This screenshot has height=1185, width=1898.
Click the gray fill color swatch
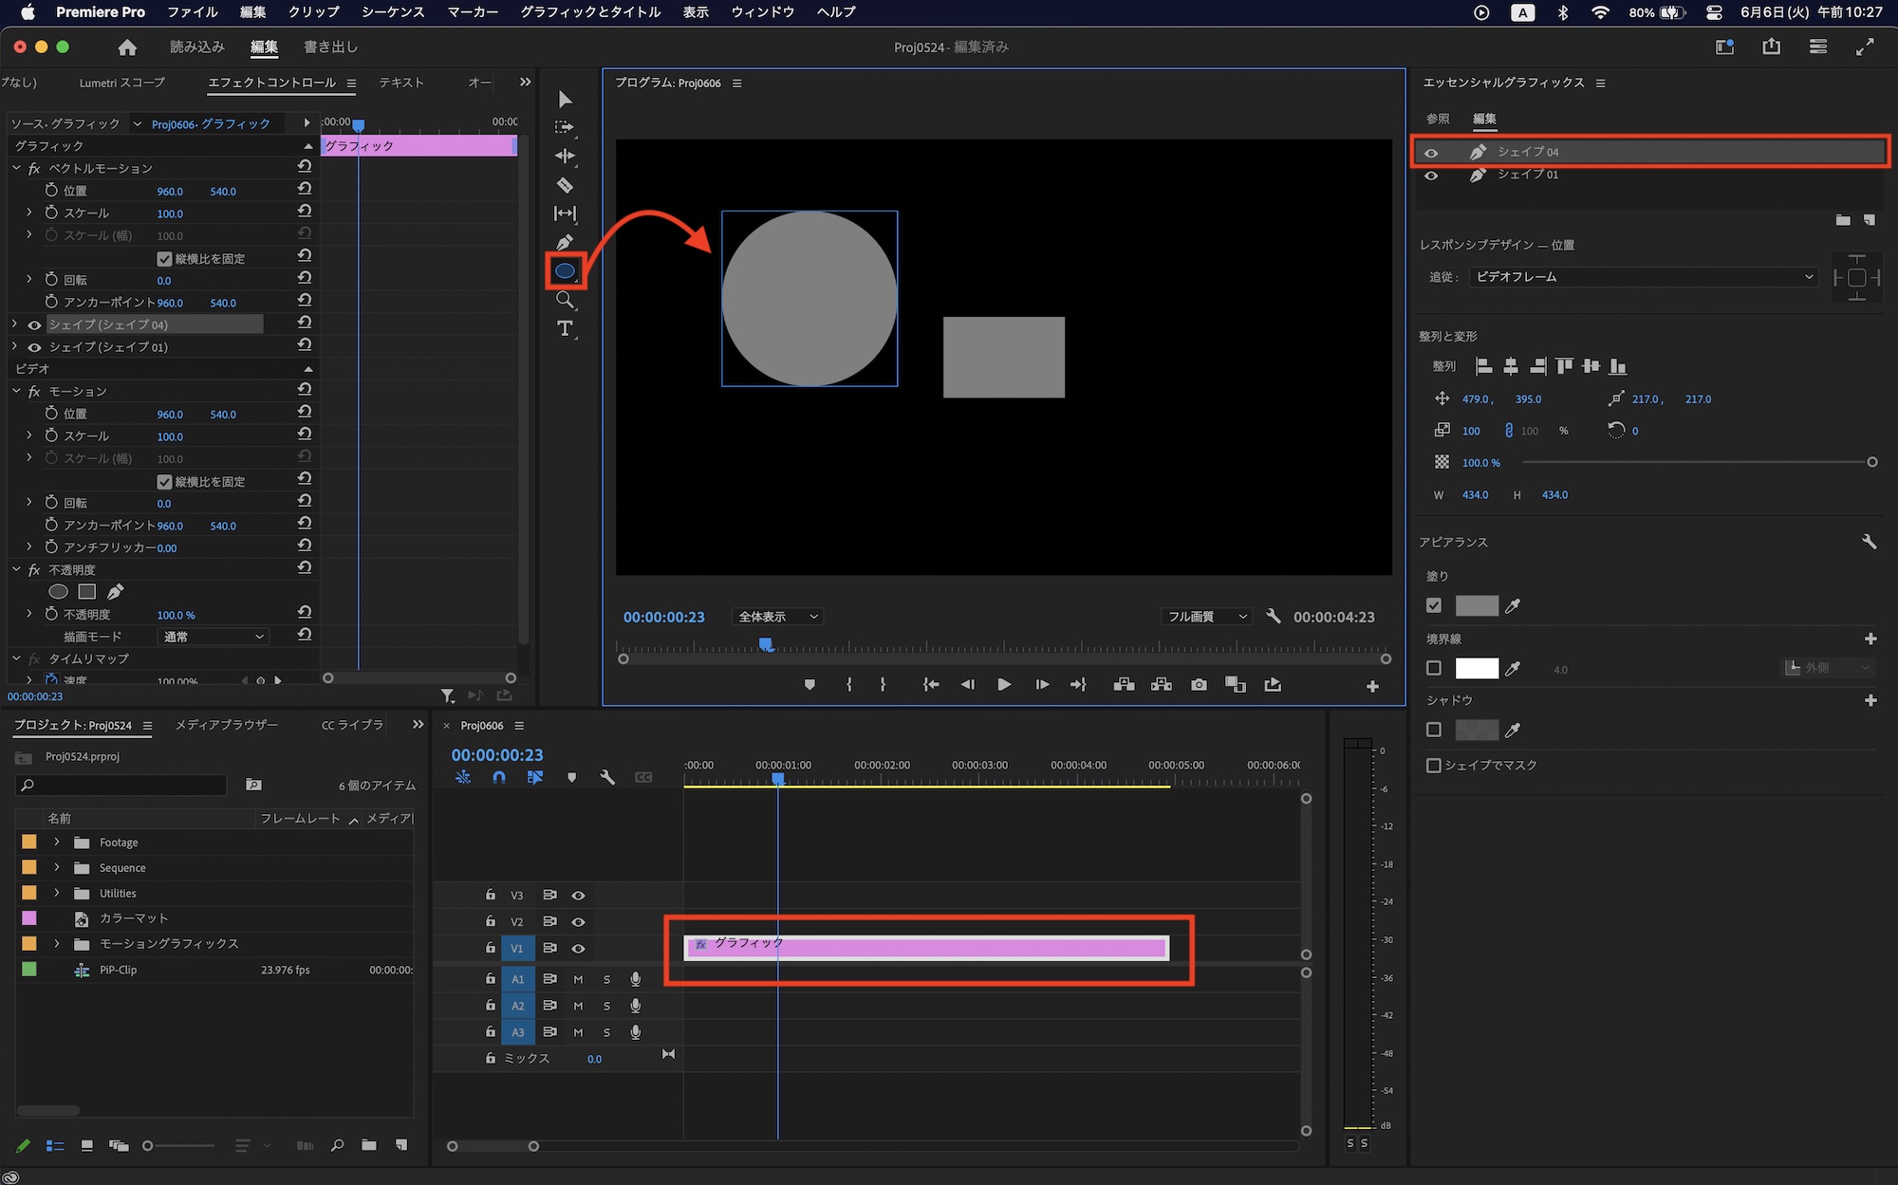pyautogui.click(x=1477, y=605)
